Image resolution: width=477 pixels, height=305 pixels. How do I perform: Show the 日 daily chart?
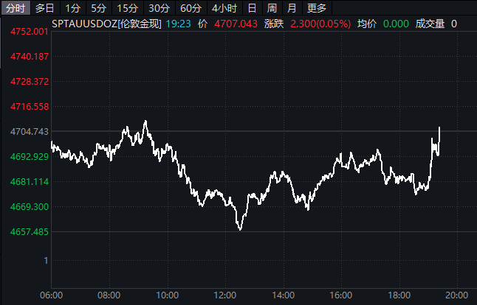[x=252, y=8]
